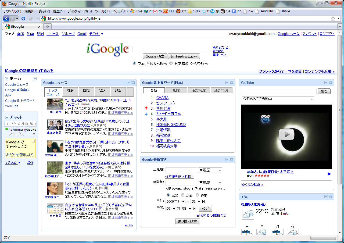Click Google 検索 button
The height and width of the screenshot is (243, 344).
point(155,56)
